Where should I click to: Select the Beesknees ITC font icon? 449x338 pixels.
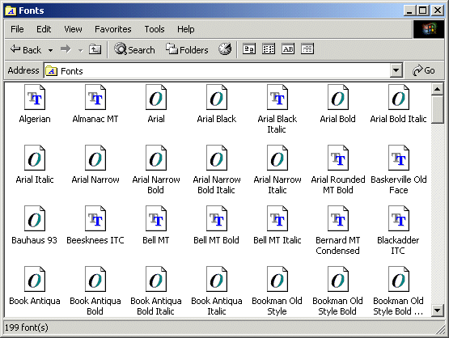[x=95, y=218]
